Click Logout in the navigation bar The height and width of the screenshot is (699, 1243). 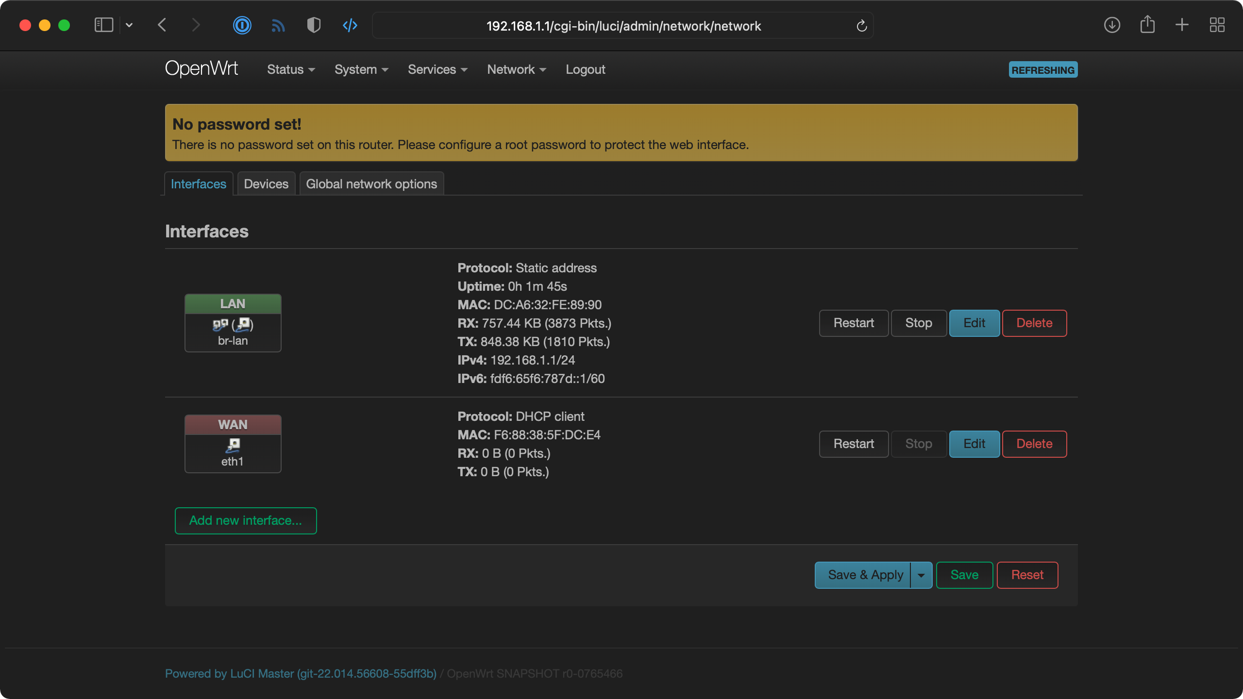pos(586,69)
